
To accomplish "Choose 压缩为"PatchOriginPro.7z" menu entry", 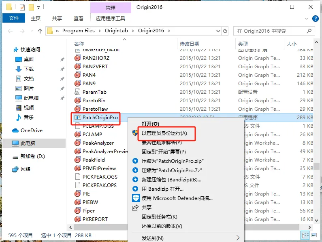I will (x=172, y=170).
